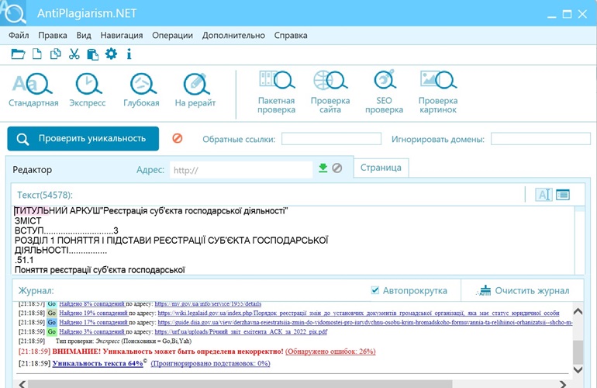This screenshot has width=597, height=388.
Task: Switch to the Редактор tab
Action: (33, 170)
